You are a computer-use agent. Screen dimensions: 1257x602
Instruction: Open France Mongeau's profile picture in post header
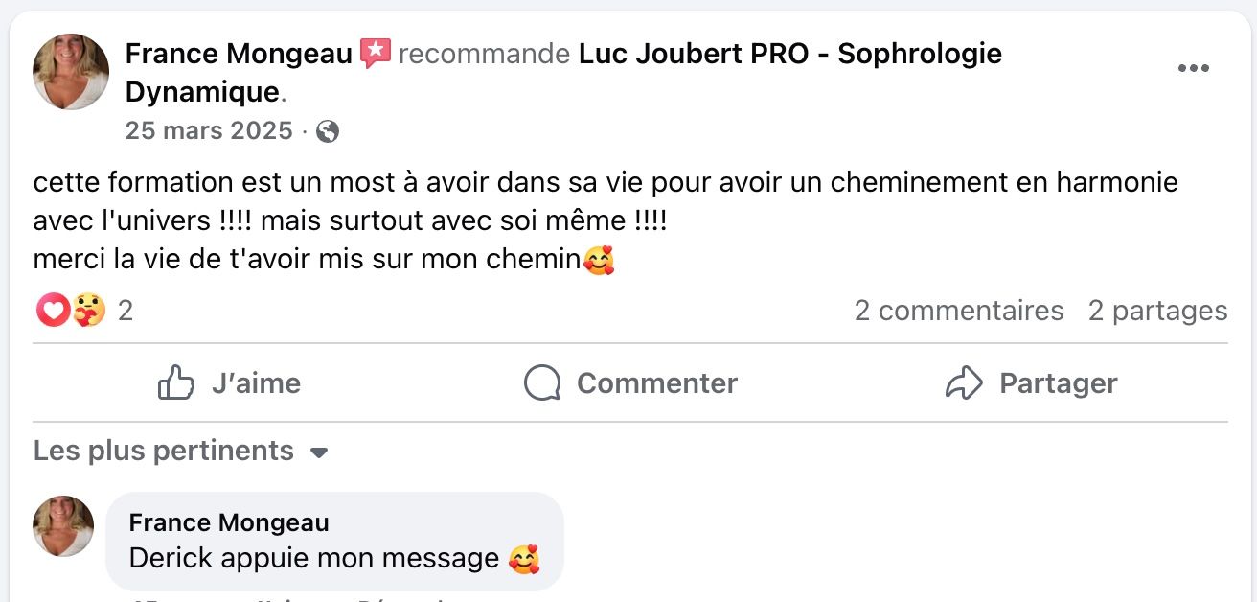coord(71,72)
